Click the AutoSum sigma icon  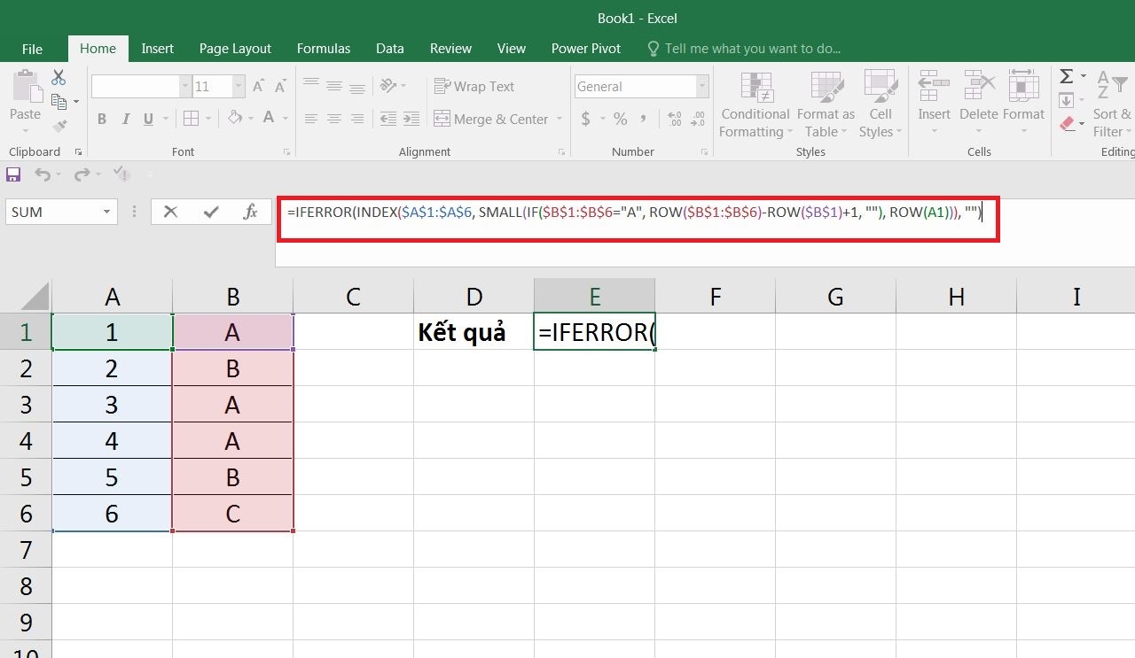1068,78
